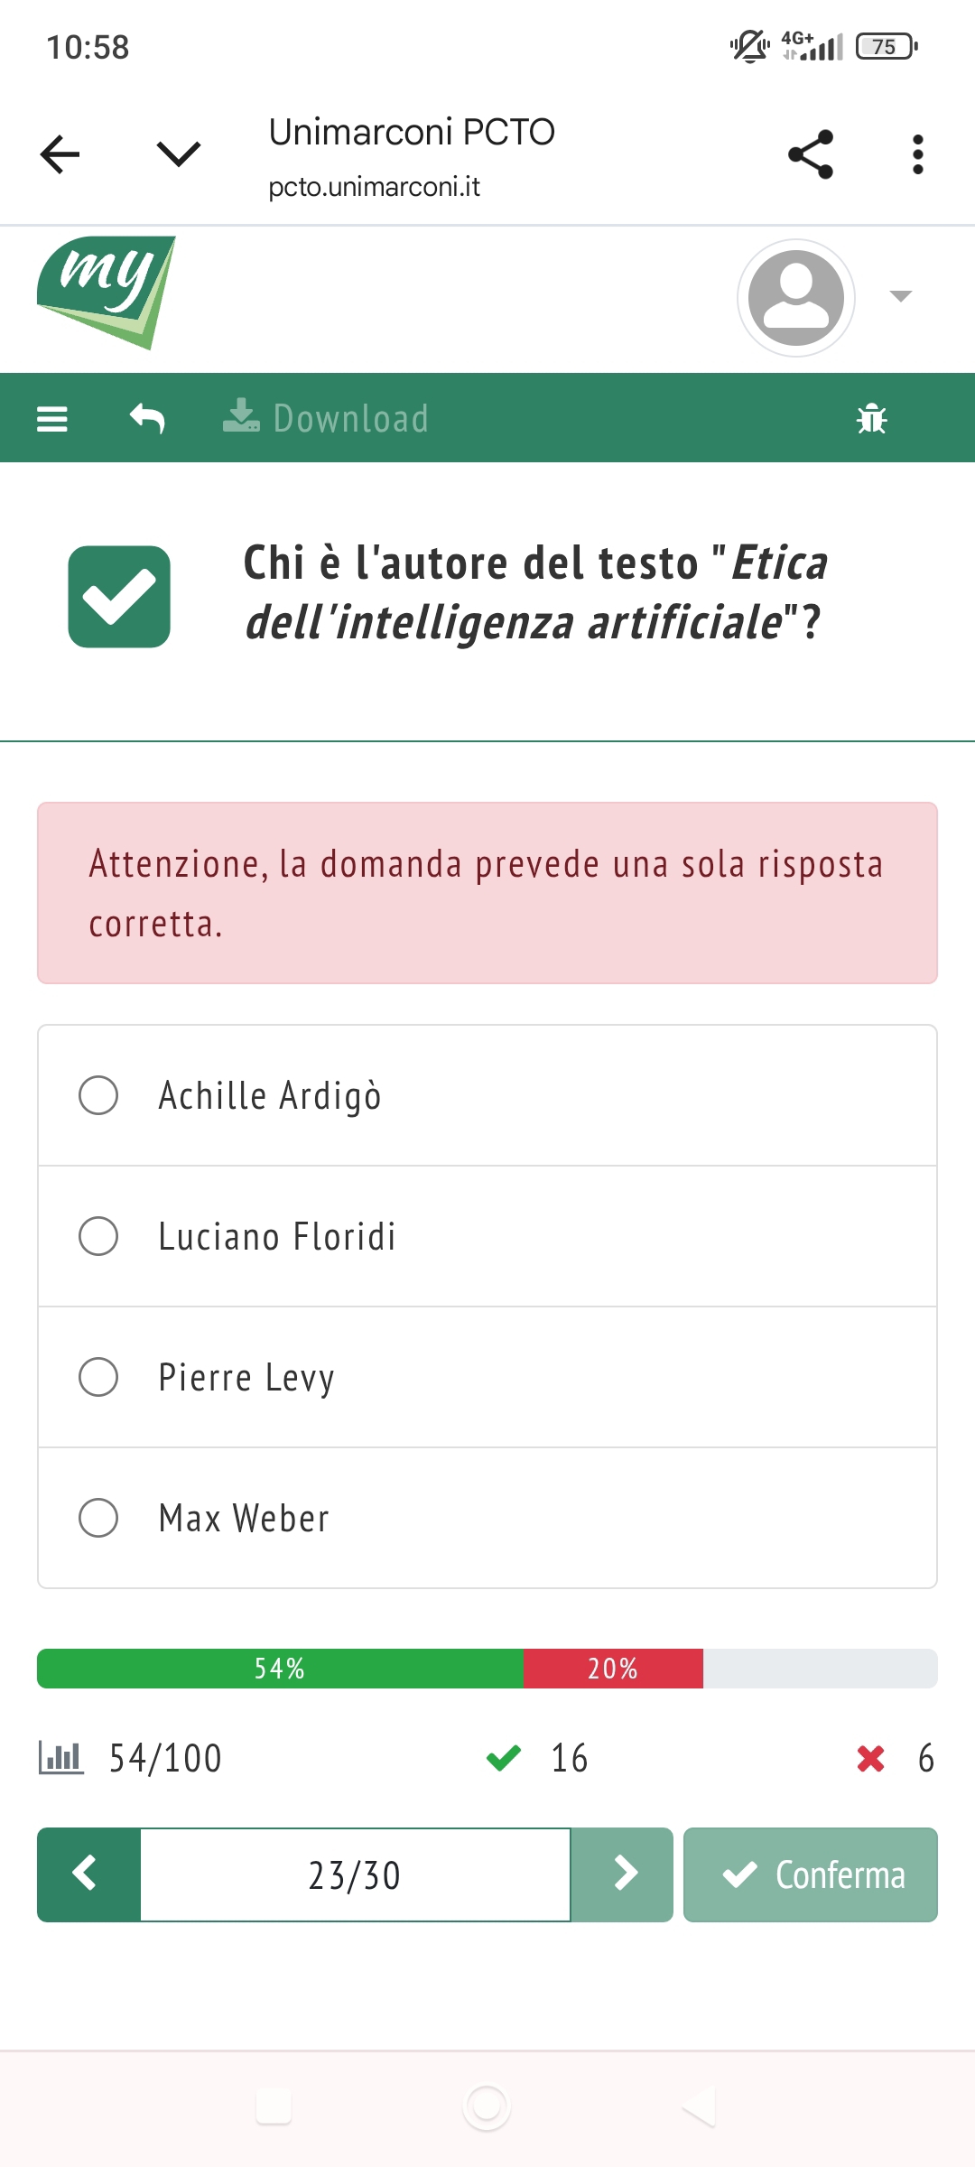Tap the green 'my' logo
This screenshot has height=2167, width=975.
107,292
